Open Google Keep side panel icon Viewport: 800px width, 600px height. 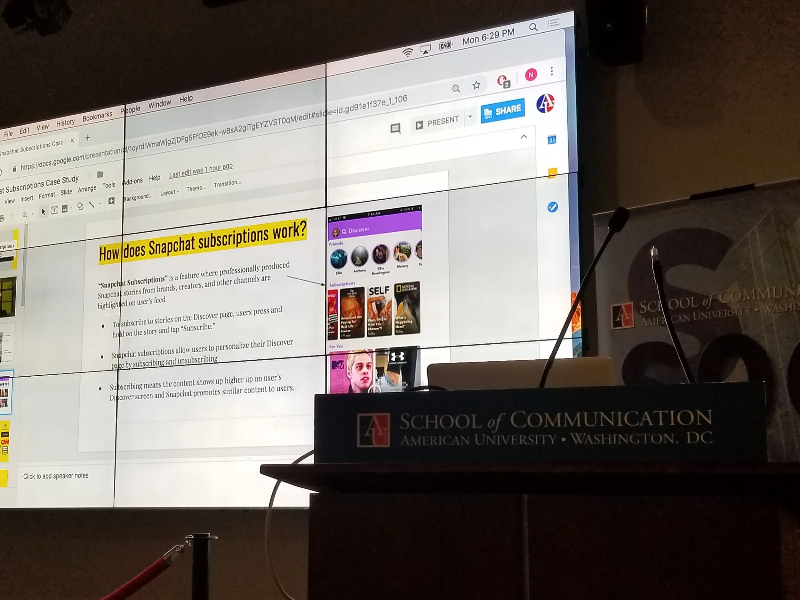(x=552, y=173)
